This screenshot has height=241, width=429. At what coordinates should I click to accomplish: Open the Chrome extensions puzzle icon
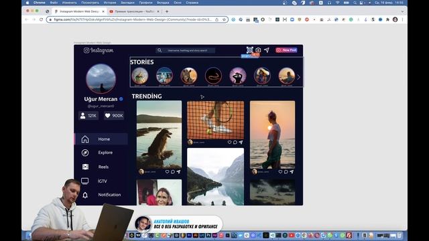pos(387,19)
